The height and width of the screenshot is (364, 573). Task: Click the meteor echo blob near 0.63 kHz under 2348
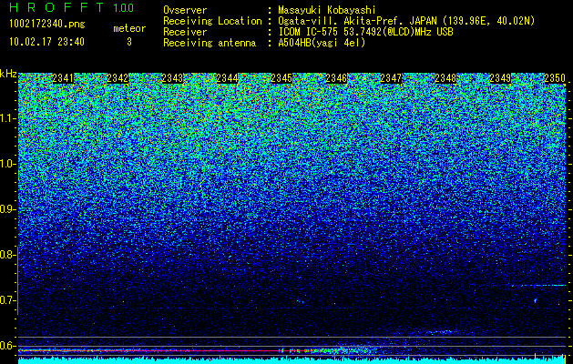pyautogui.click(x=442, y=332)
